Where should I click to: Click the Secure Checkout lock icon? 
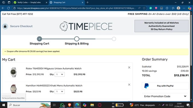(5, 26)
